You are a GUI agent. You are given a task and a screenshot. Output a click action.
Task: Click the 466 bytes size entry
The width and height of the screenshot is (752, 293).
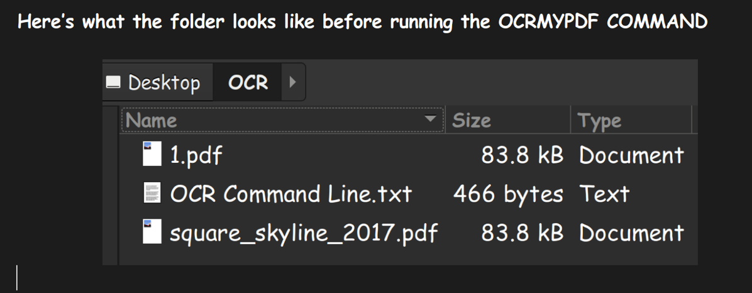[x=508, y=194]
